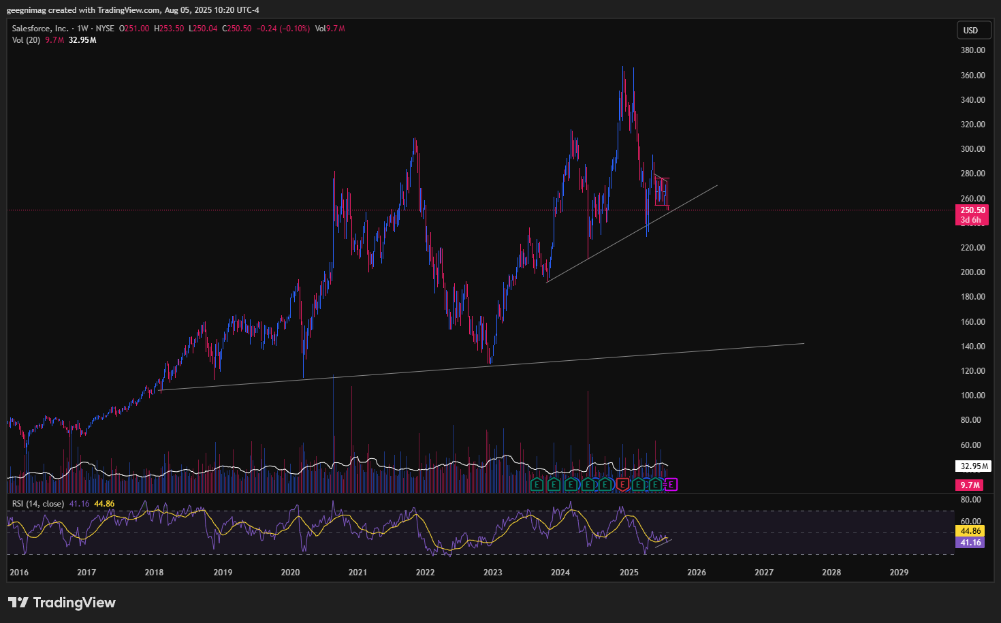Click the 360.00 price axis value

pyautogui.click(x=972, y=75)
